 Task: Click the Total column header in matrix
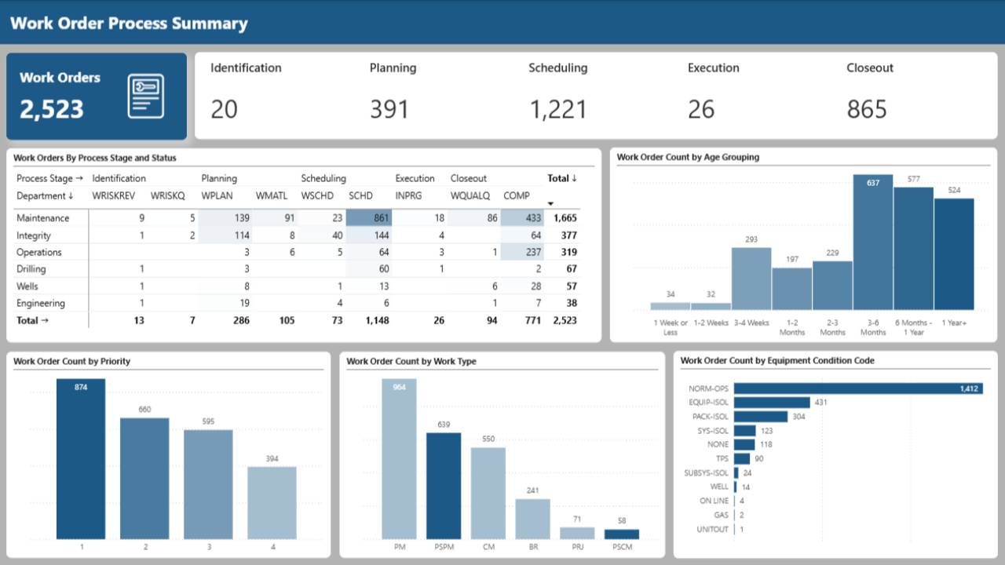pos(562,178)
